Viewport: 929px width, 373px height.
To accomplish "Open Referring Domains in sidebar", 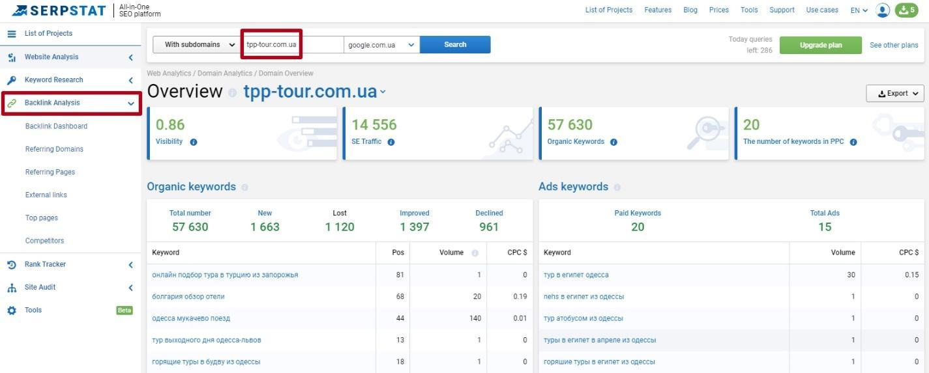I will tap(54, 149).
